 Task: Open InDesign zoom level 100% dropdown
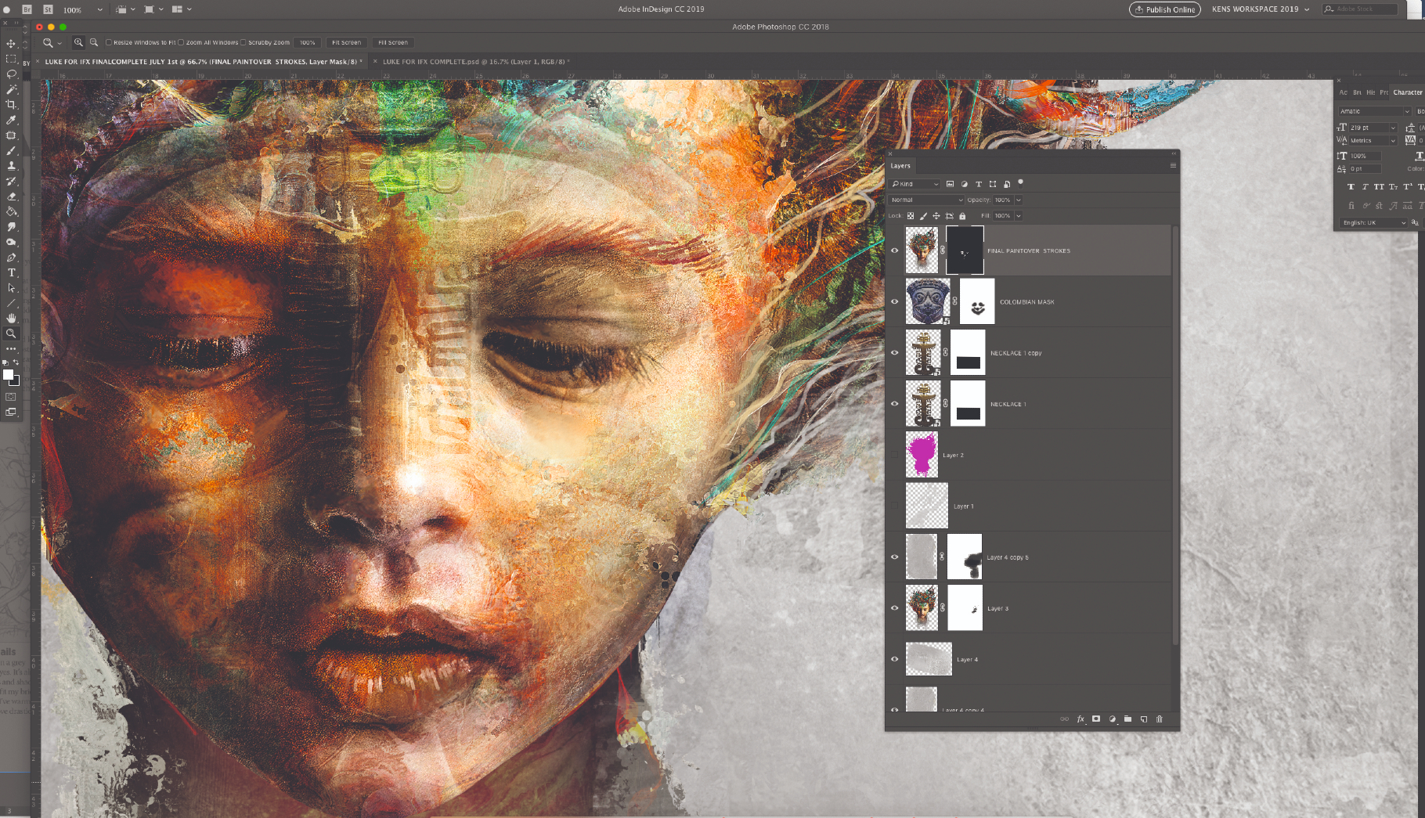99,9
